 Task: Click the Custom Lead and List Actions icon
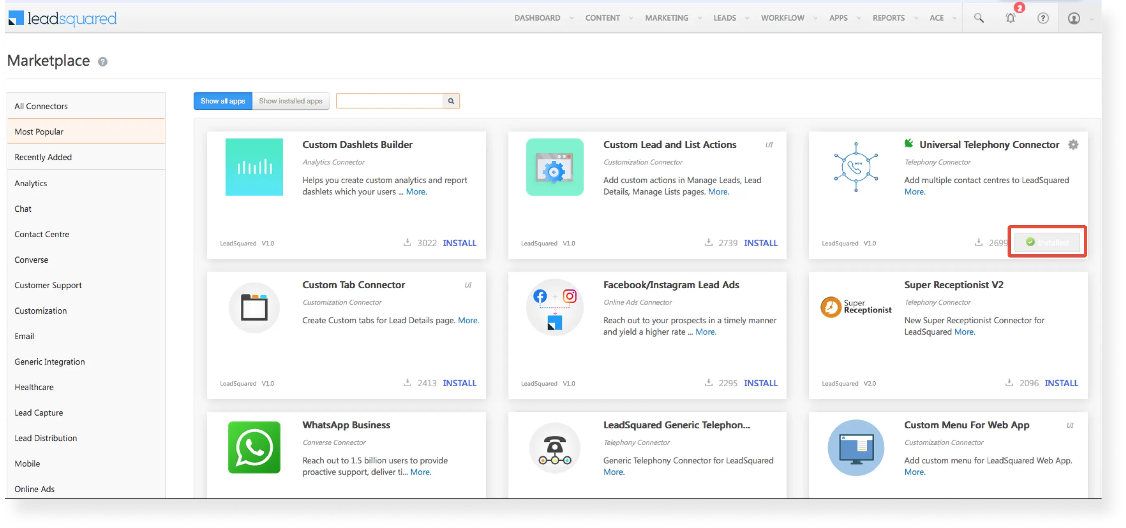(555, 167)
